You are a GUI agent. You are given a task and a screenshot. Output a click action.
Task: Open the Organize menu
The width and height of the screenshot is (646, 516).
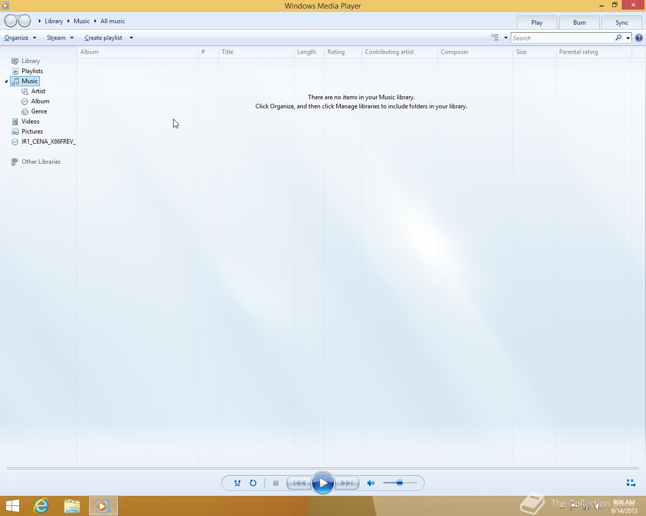20,38
